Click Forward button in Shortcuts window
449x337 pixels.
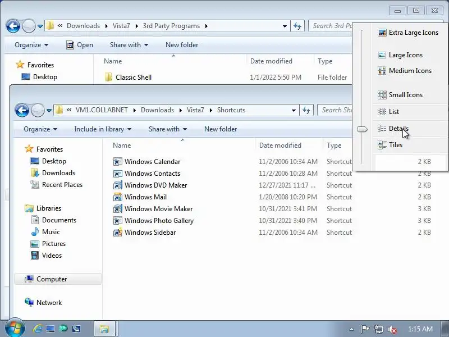(x=38, y=110)
